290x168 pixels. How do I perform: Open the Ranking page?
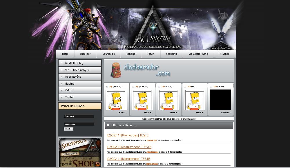(x=131, y=54)
